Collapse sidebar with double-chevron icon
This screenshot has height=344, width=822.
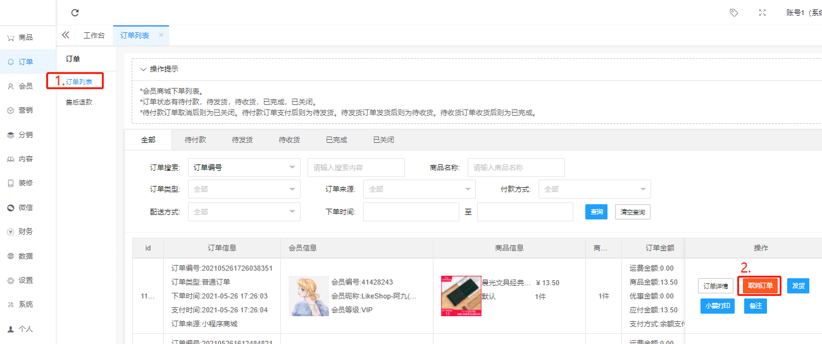tap(65, 35)
